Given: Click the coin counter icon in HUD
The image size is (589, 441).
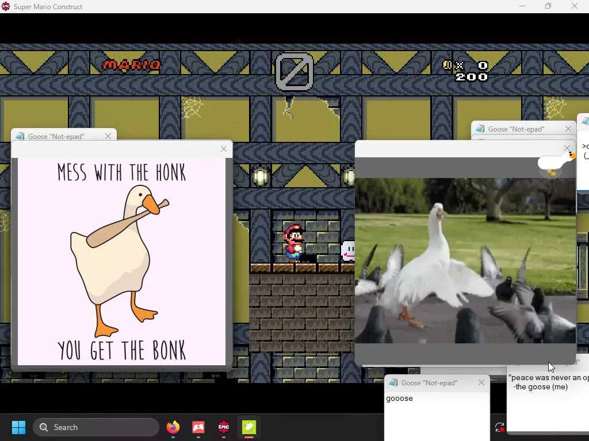Looking at the screenshot, I should coord(447,65).
